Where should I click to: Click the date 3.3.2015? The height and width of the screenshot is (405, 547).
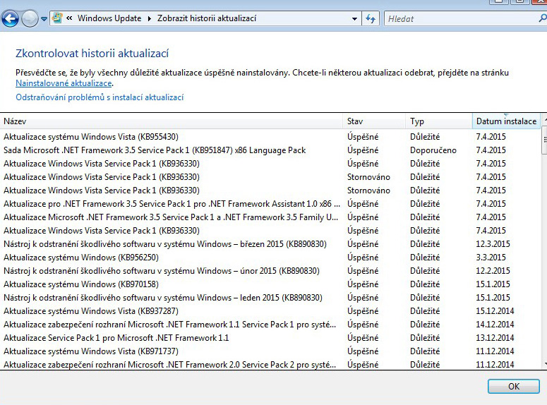(x=491, y=257)
